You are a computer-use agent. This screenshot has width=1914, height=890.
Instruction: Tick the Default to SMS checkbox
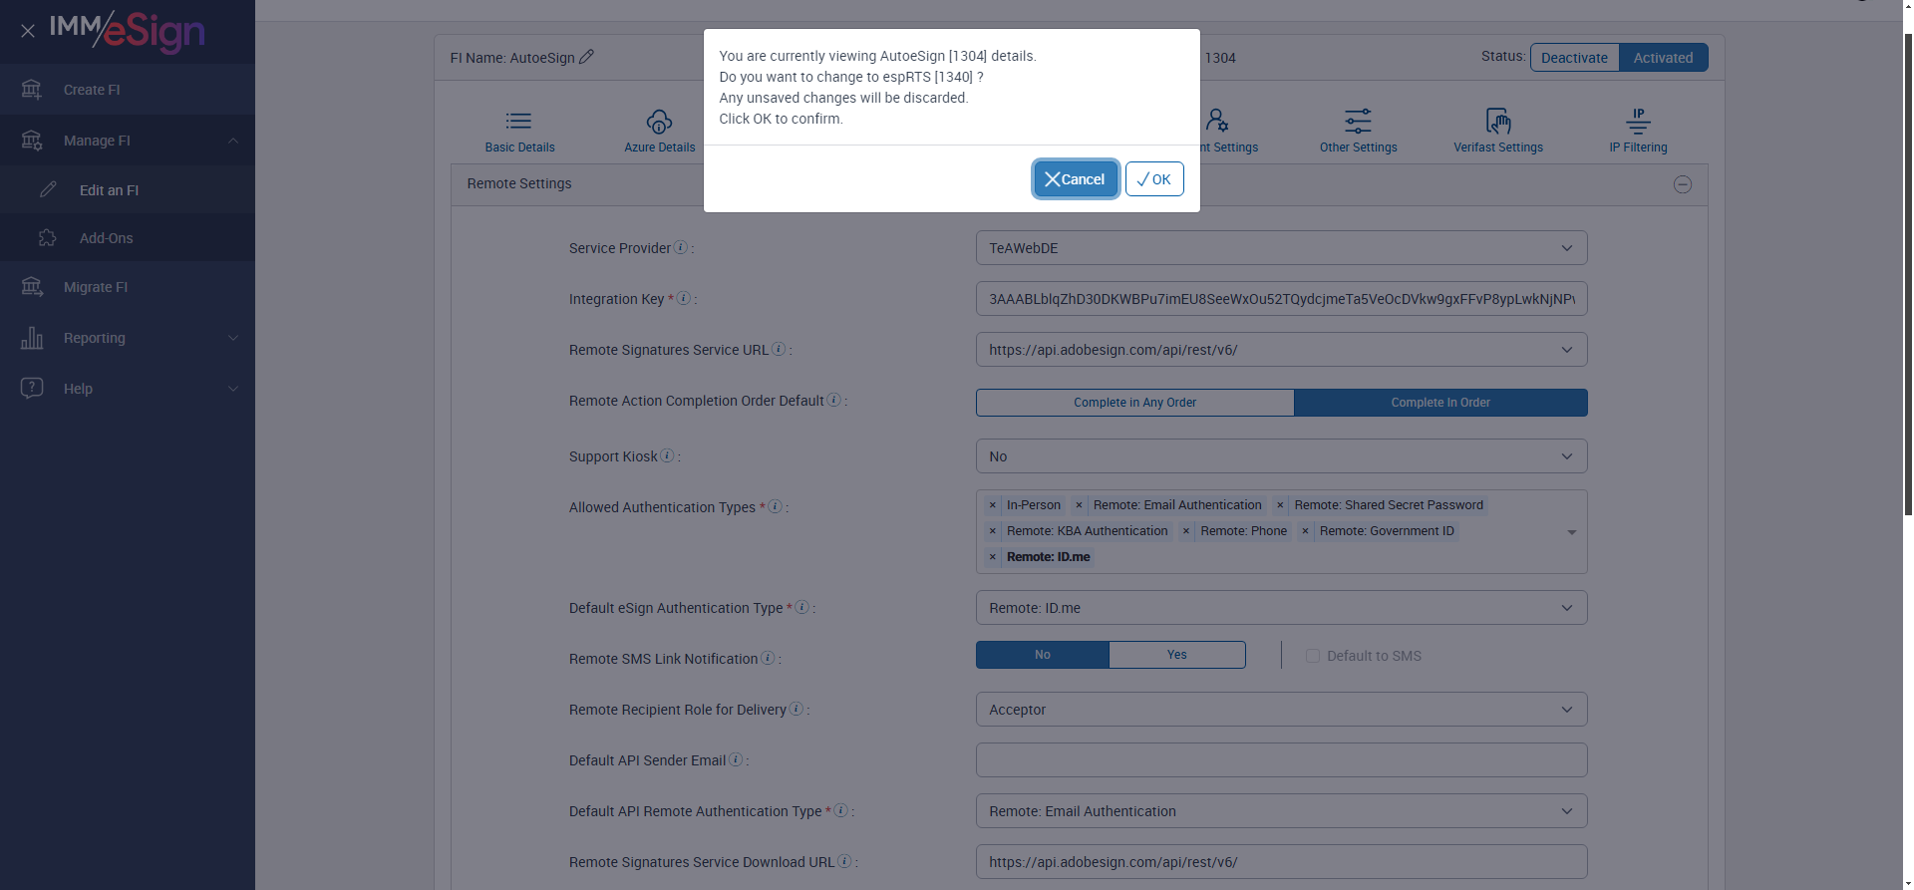coord(1313,656)
